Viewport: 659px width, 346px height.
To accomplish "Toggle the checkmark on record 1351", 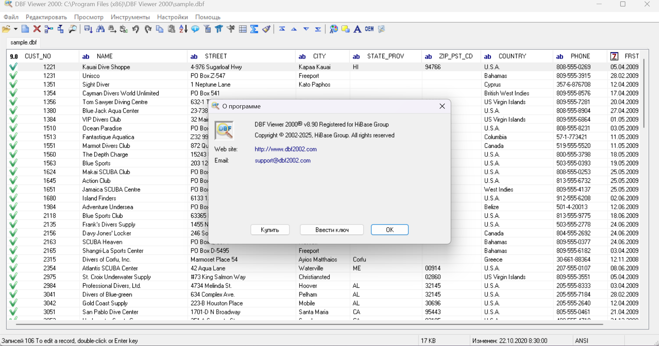I will pos(13,84).
